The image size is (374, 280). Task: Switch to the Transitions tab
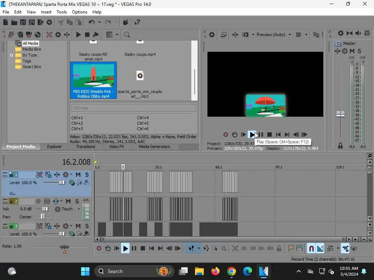pyautogui.click(x=85, y=147)
